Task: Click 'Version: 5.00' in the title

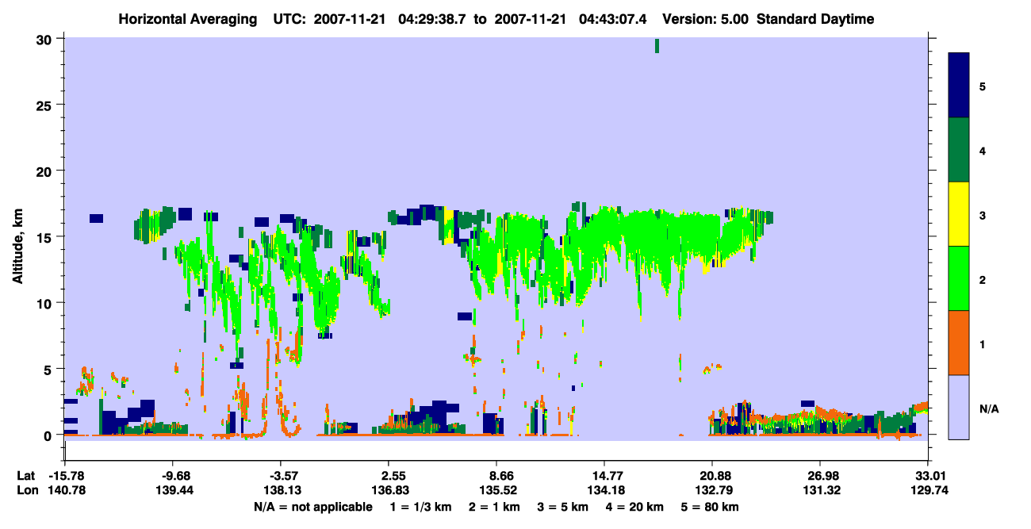Action: tap(706, 20)
